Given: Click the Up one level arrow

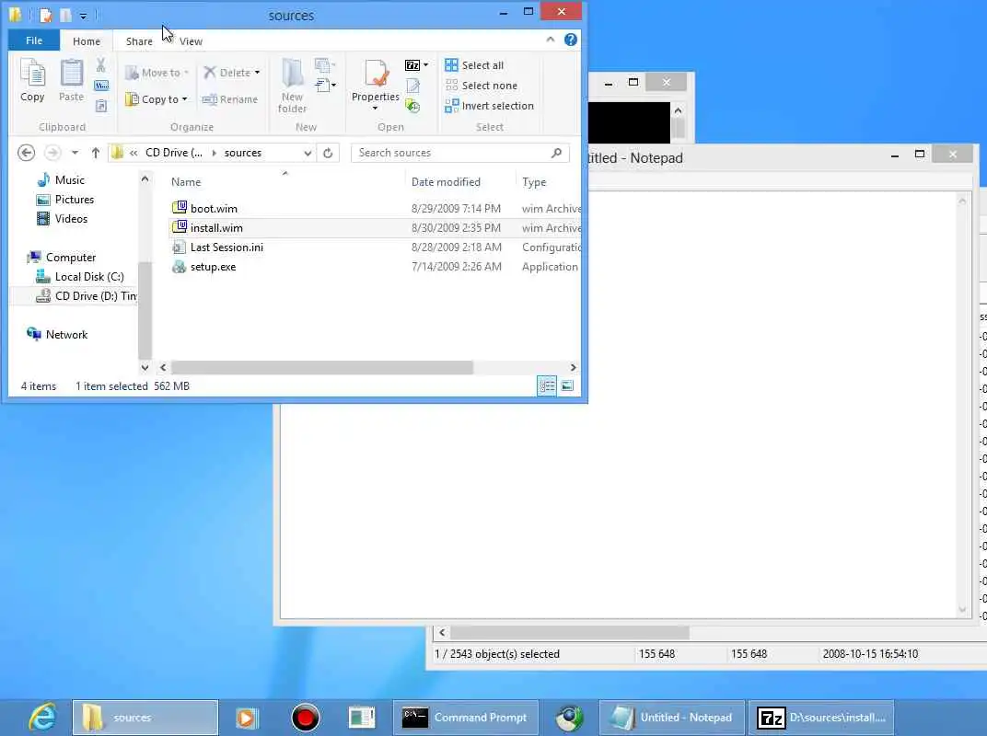Looking at the screenshot, I should (96, 153).
